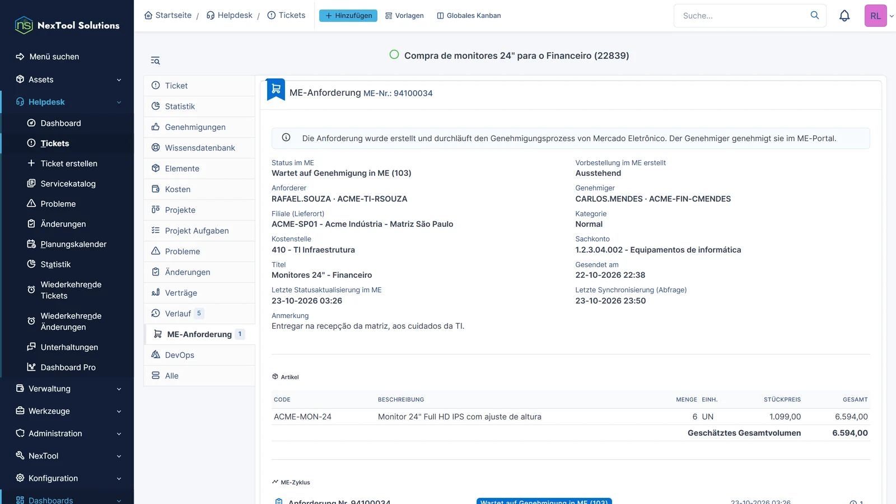This screenshot has width=896, height=504.
Task: Switch to the Statistik ticket tab
Action: [199, 106]
